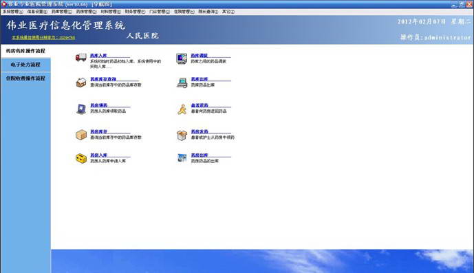Open the 材料管理 menu
The image size is (474, 273).
(111, 12)
